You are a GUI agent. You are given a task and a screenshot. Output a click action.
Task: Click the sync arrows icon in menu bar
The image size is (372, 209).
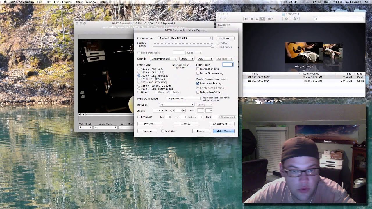290,2
